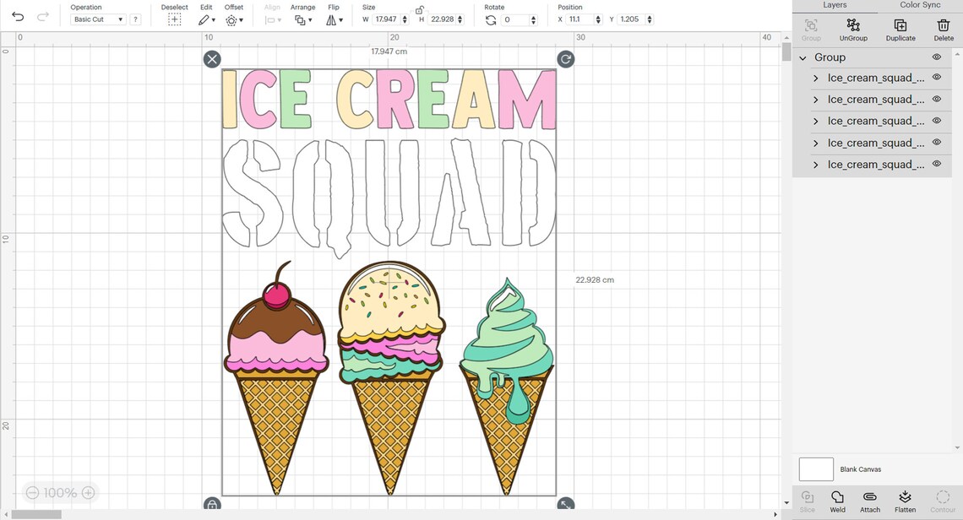Click the Deselect icon
The image size is (963, 520).
174,19
